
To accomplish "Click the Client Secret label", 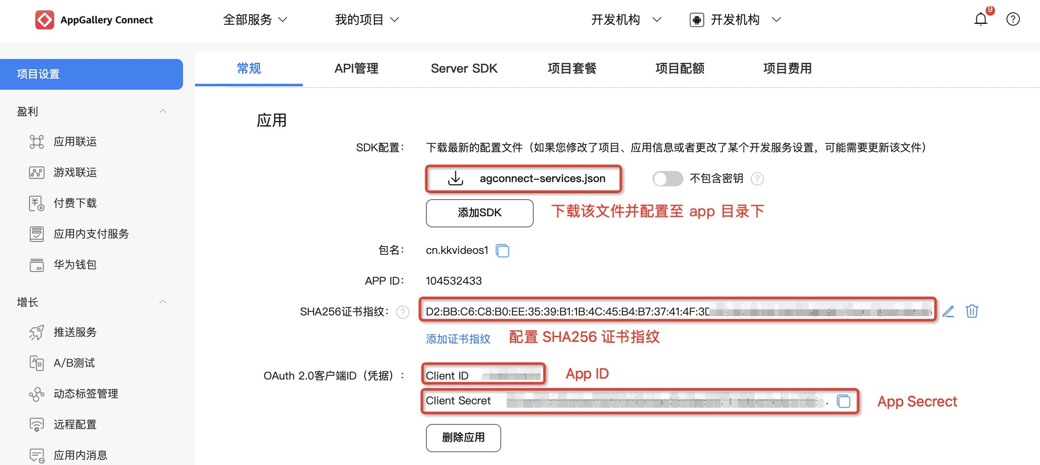I will point(458,401).
